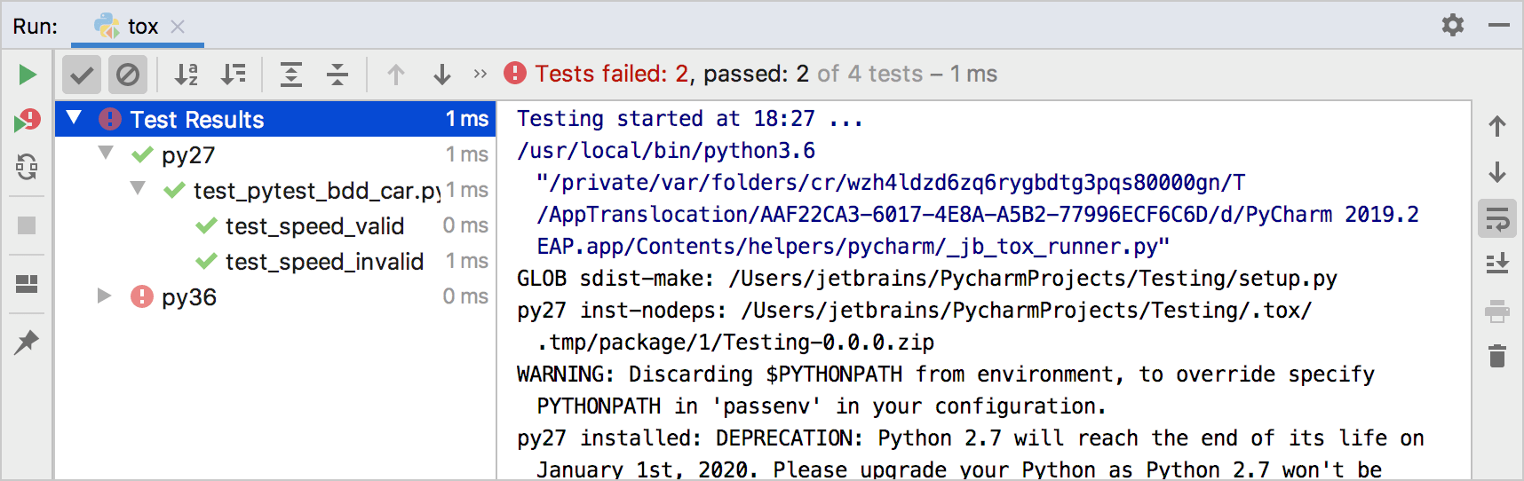Expand all test results

tap(291, 75)
